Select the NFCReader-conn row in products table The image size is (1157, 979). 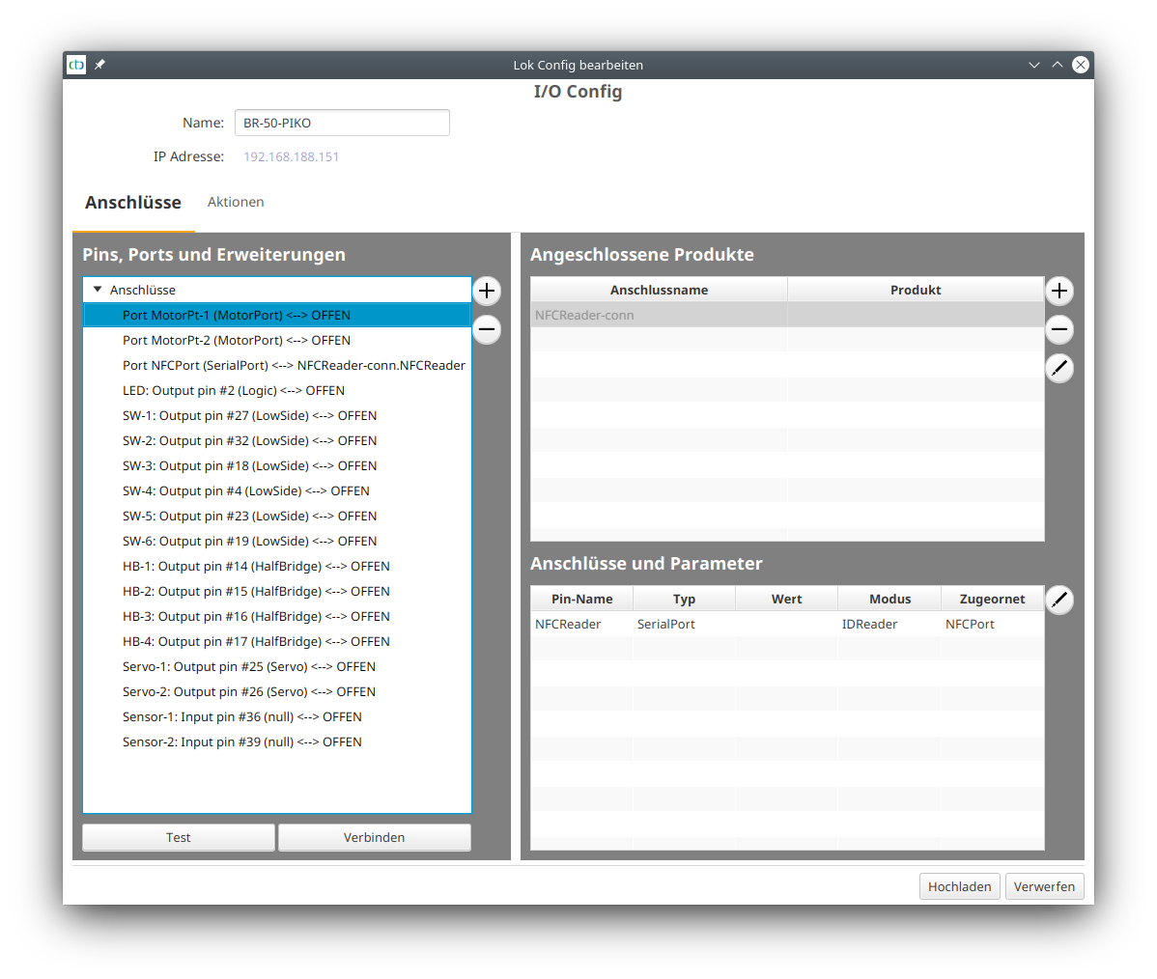click(x=659, y=315)
